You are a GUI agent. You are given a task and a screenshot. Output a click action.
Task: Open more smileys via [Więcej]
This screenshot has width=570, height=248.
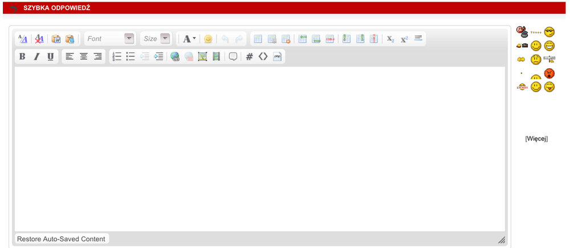(x=536, y=138)
